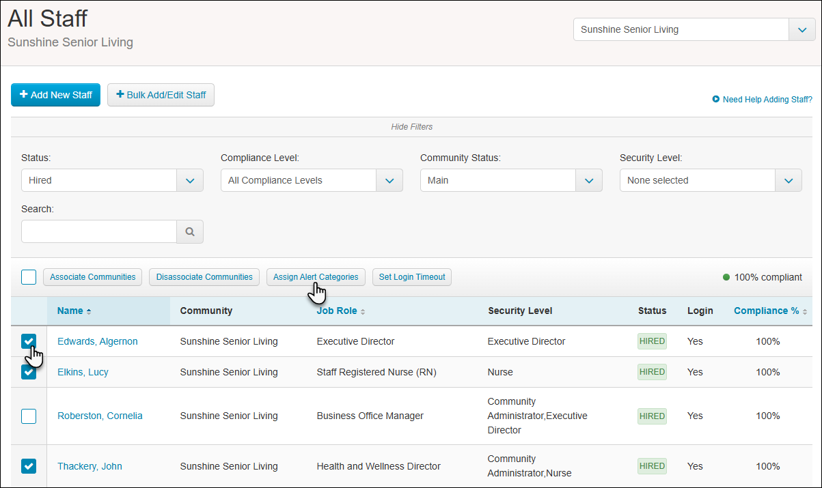
Task: Click the Business Office Manager cell
Action: [370, 416]
